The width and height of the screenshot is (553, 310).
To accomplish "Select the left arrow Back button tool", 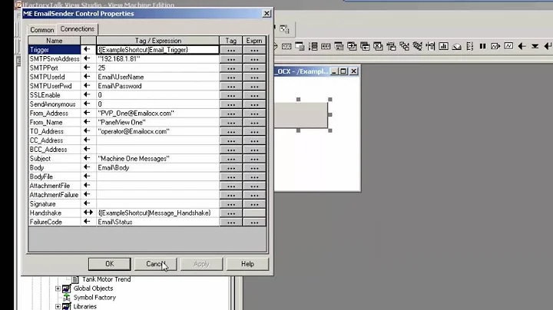I will [x=522, y=46].
